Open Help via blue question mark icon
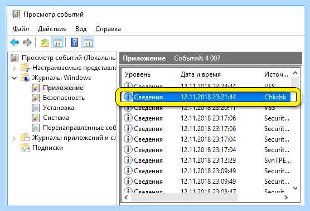310x211 pixels. (74, 42)
